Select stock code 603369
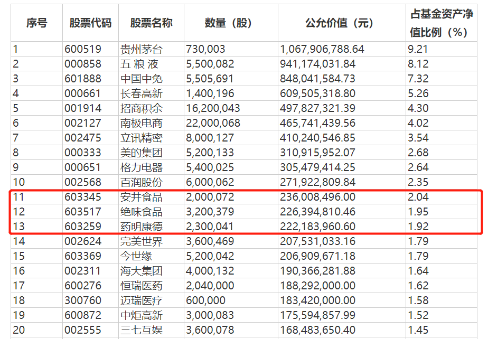This screenshot has width=488, height=339. (x=83, y=256)
